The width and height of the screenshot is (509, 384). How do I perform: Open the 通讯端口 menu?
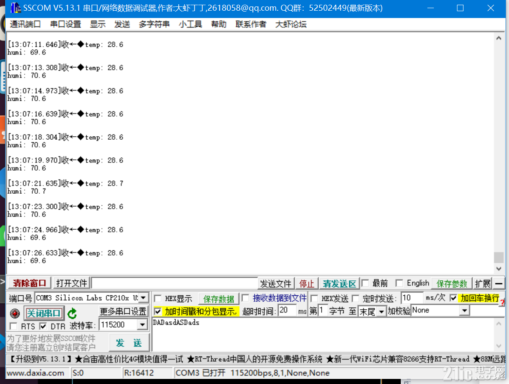(25, 24)
